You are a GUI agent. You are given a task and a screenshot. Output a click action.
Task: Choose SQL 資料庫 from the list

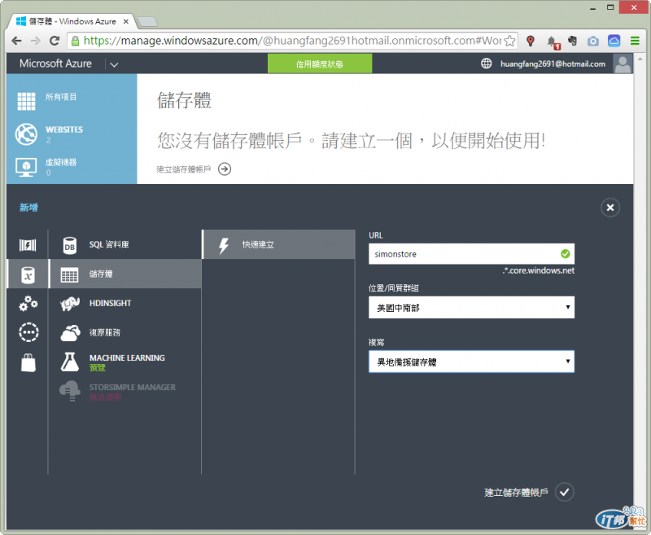[125, 244]
